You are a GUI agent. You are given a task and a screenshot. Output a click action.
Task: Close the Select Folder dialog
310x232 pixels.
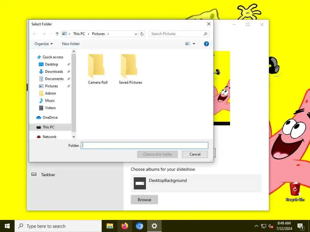click(x=209, y=24)
